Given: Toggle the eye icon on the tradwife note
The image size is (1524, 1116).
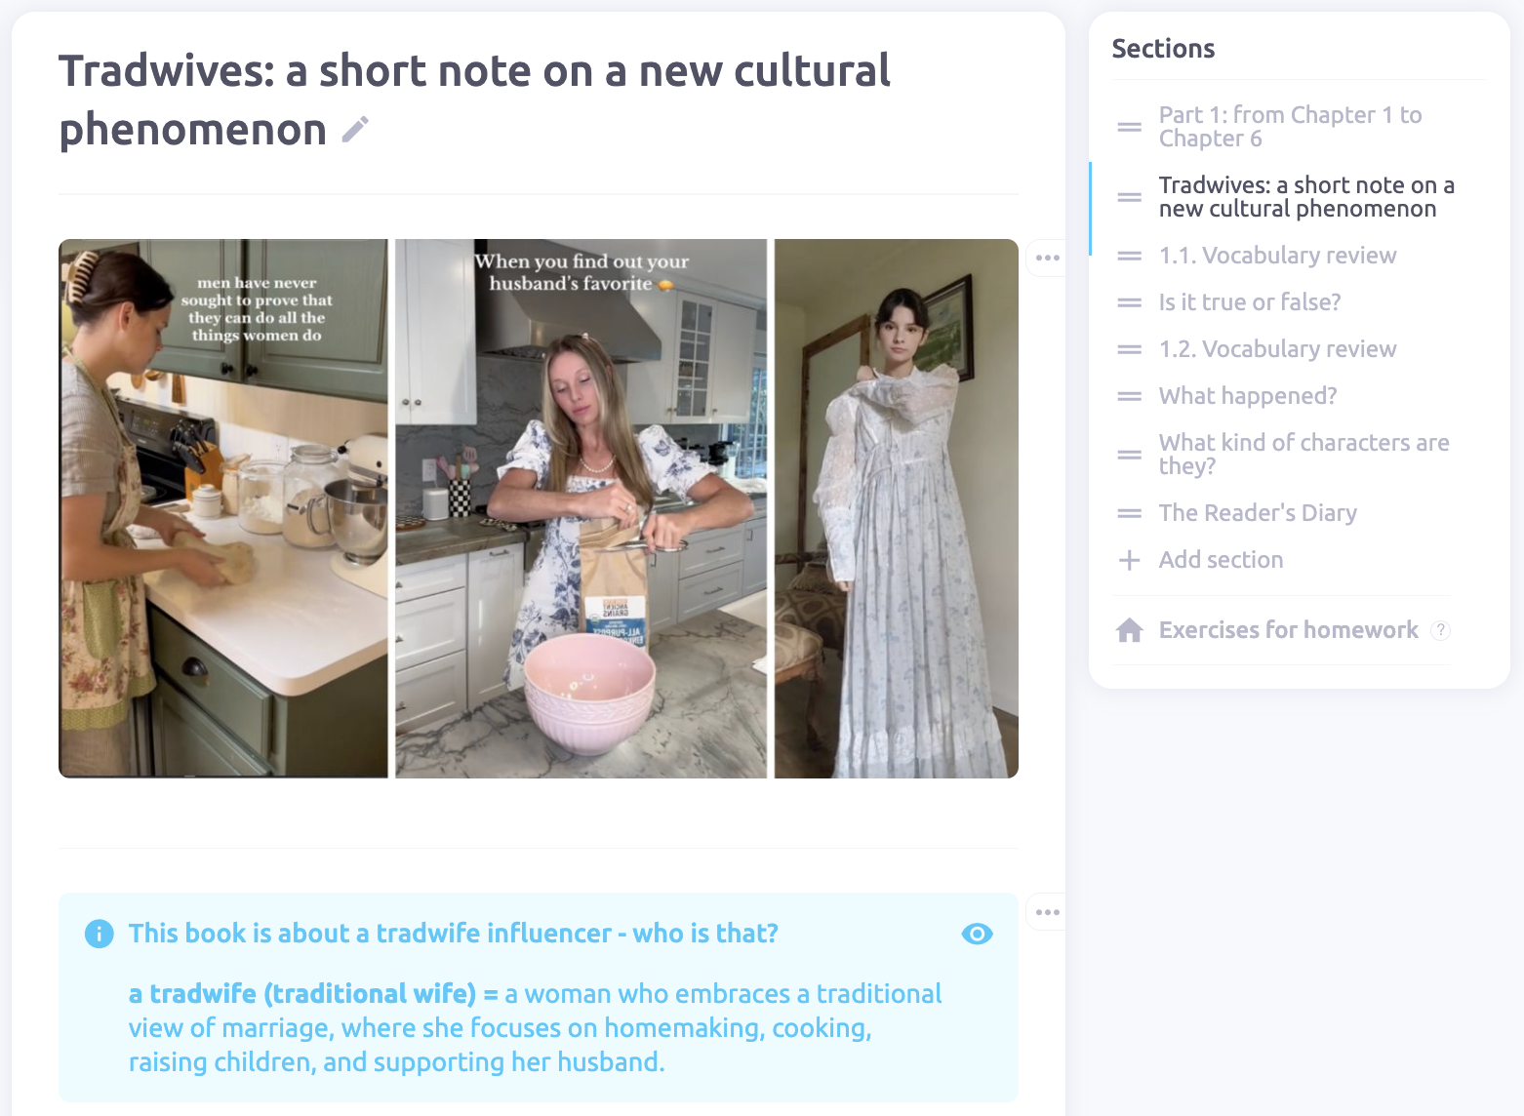Looking at the screenshot, I should (977, 934).
